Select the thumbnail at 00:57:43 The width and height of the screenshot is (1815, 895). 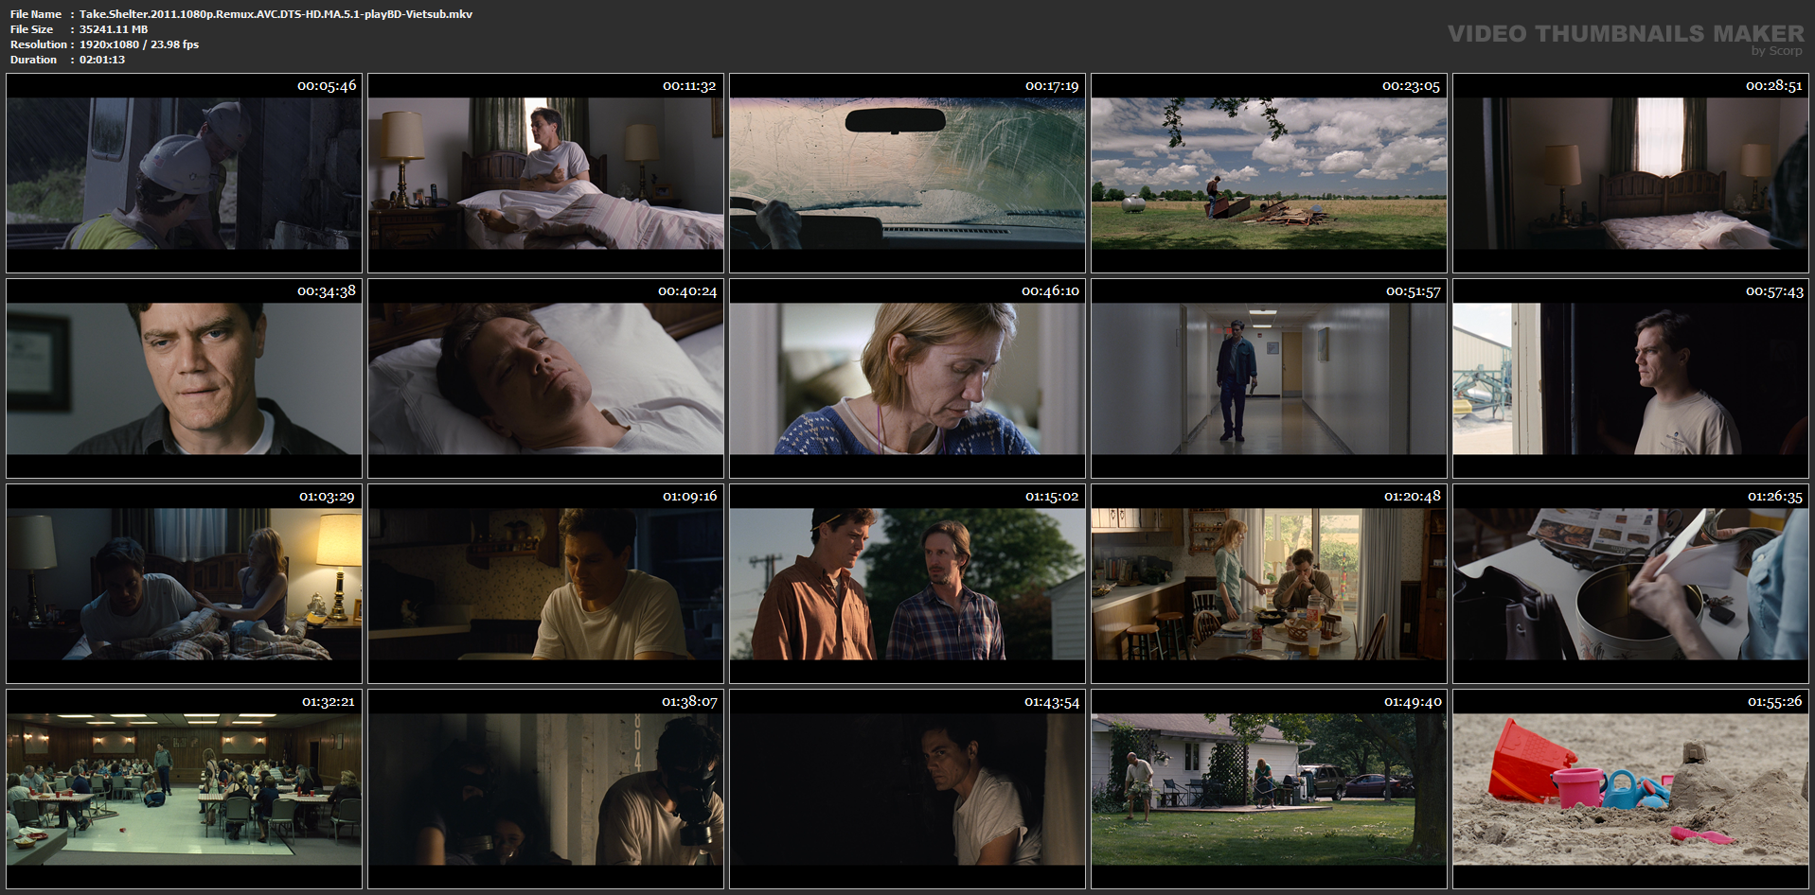pyautogui.click(x=1630, y=378)
